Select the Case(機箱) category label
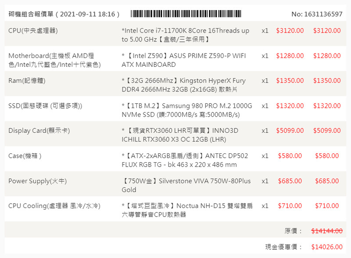This screenshot has width=351, height=258. pos(25,156)
